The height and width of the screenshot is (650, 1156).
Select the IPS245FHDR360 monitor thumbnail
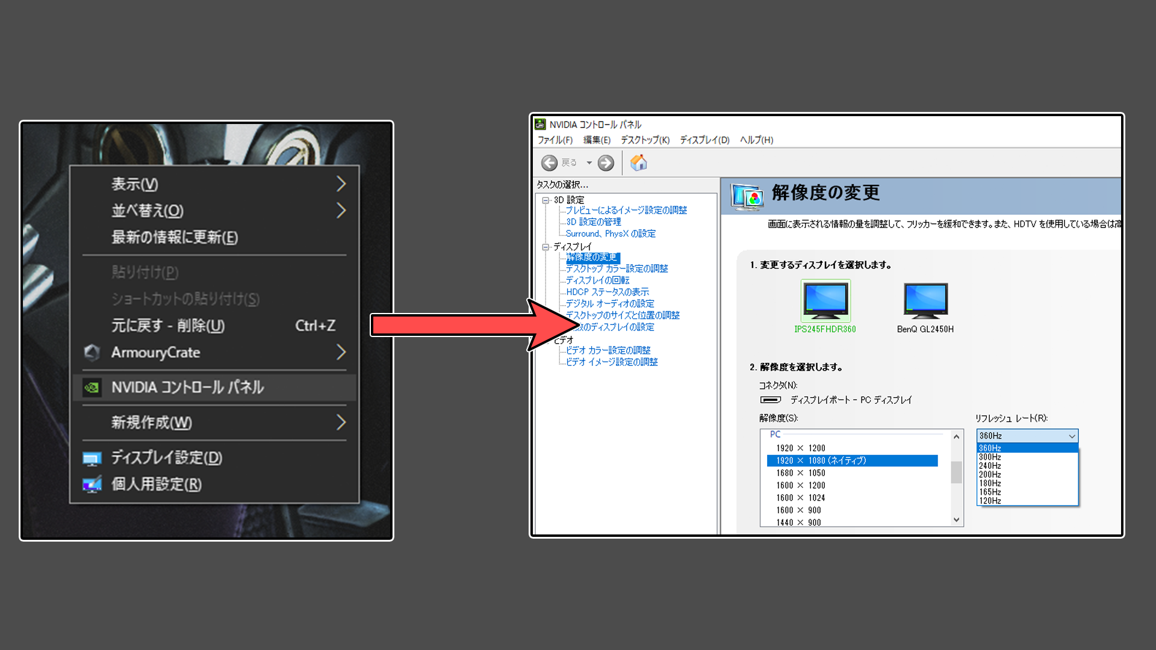click(x=825, y=300)
